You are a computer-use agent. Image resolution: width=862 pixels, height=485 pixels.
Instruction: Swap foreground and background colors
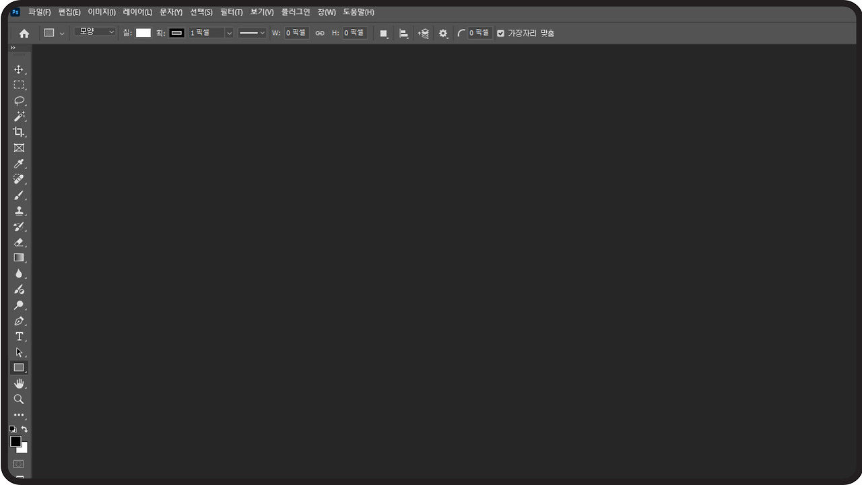(25, 429)
